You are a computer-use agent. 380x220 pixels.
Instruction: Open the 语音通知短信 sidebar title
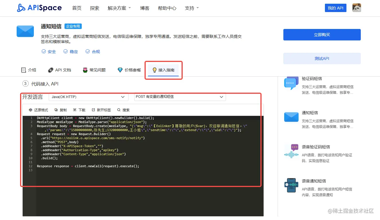click(314, 181)
